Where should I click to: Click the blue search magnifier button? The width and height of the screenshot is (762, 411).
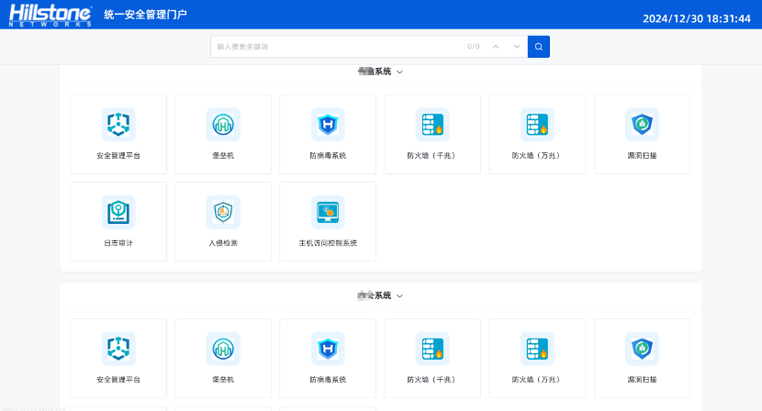pos(539,46)
